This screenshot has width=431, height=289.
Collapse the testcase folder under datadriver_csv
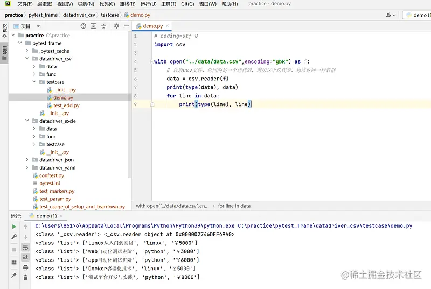[x=34, y=82]
